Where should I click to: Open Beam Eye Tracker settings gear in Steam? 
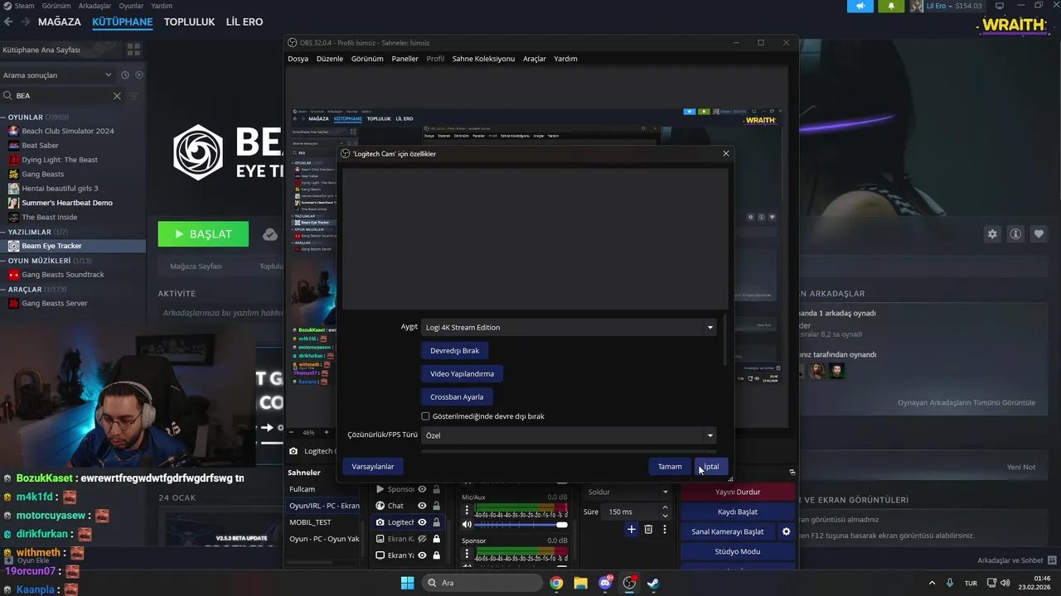pyautogui.click(x=992, y=234)
